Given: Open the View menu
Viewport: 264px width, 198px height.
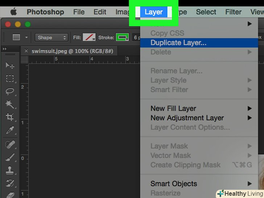Looking at the screenshot, I should click(x=257, y=12).
